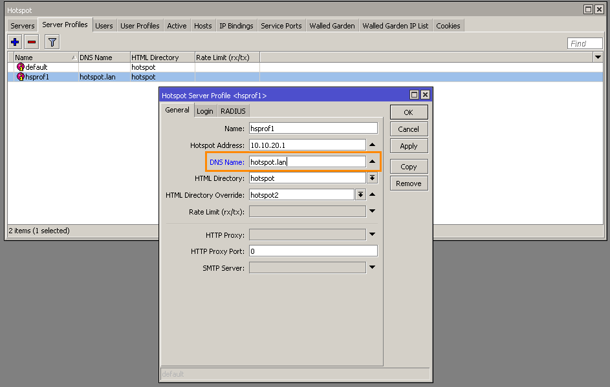
Task: Click the OK button
Action: pyautogui.click(x=408, y=112)
